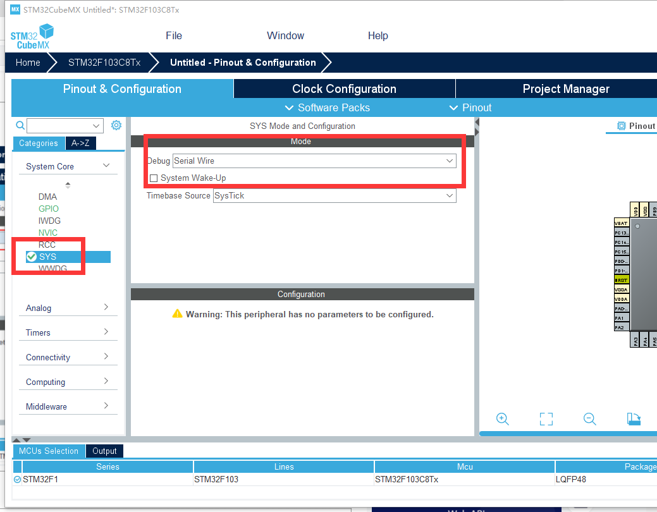Viewport: 657px width, 512px height.
Task: Click the STM32F103C8Tx breadcrumb
Action: coord(104,63)
